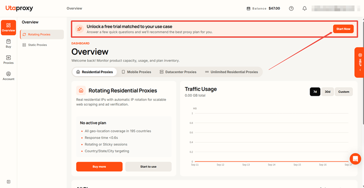
Task: Select 7d traffic range
Action: [x=315, y=92]
